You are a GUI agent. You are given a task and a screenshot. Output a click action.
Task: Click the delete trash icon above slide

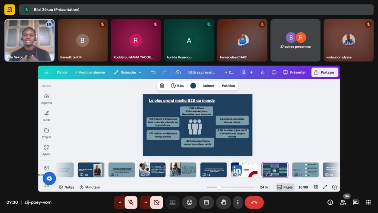pos(162,86)
